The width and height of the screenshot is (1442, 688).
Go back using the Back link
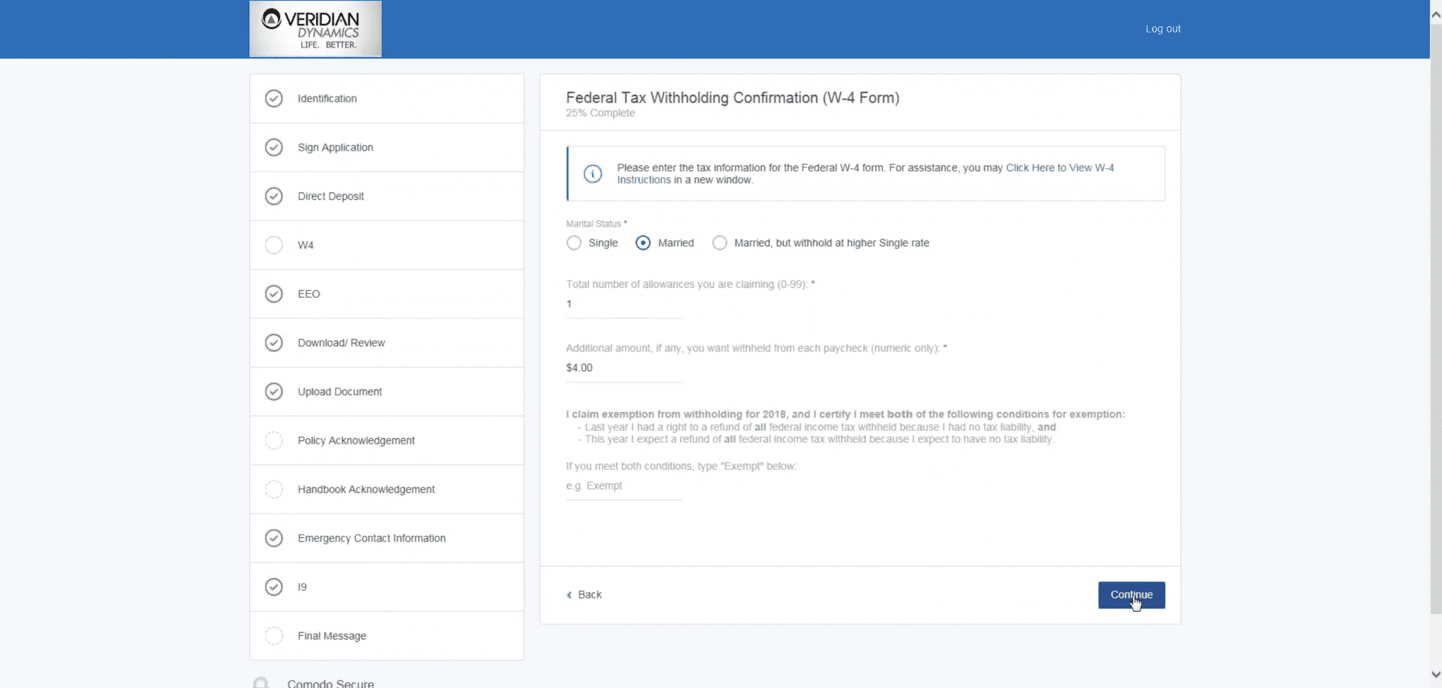point(584,595)
